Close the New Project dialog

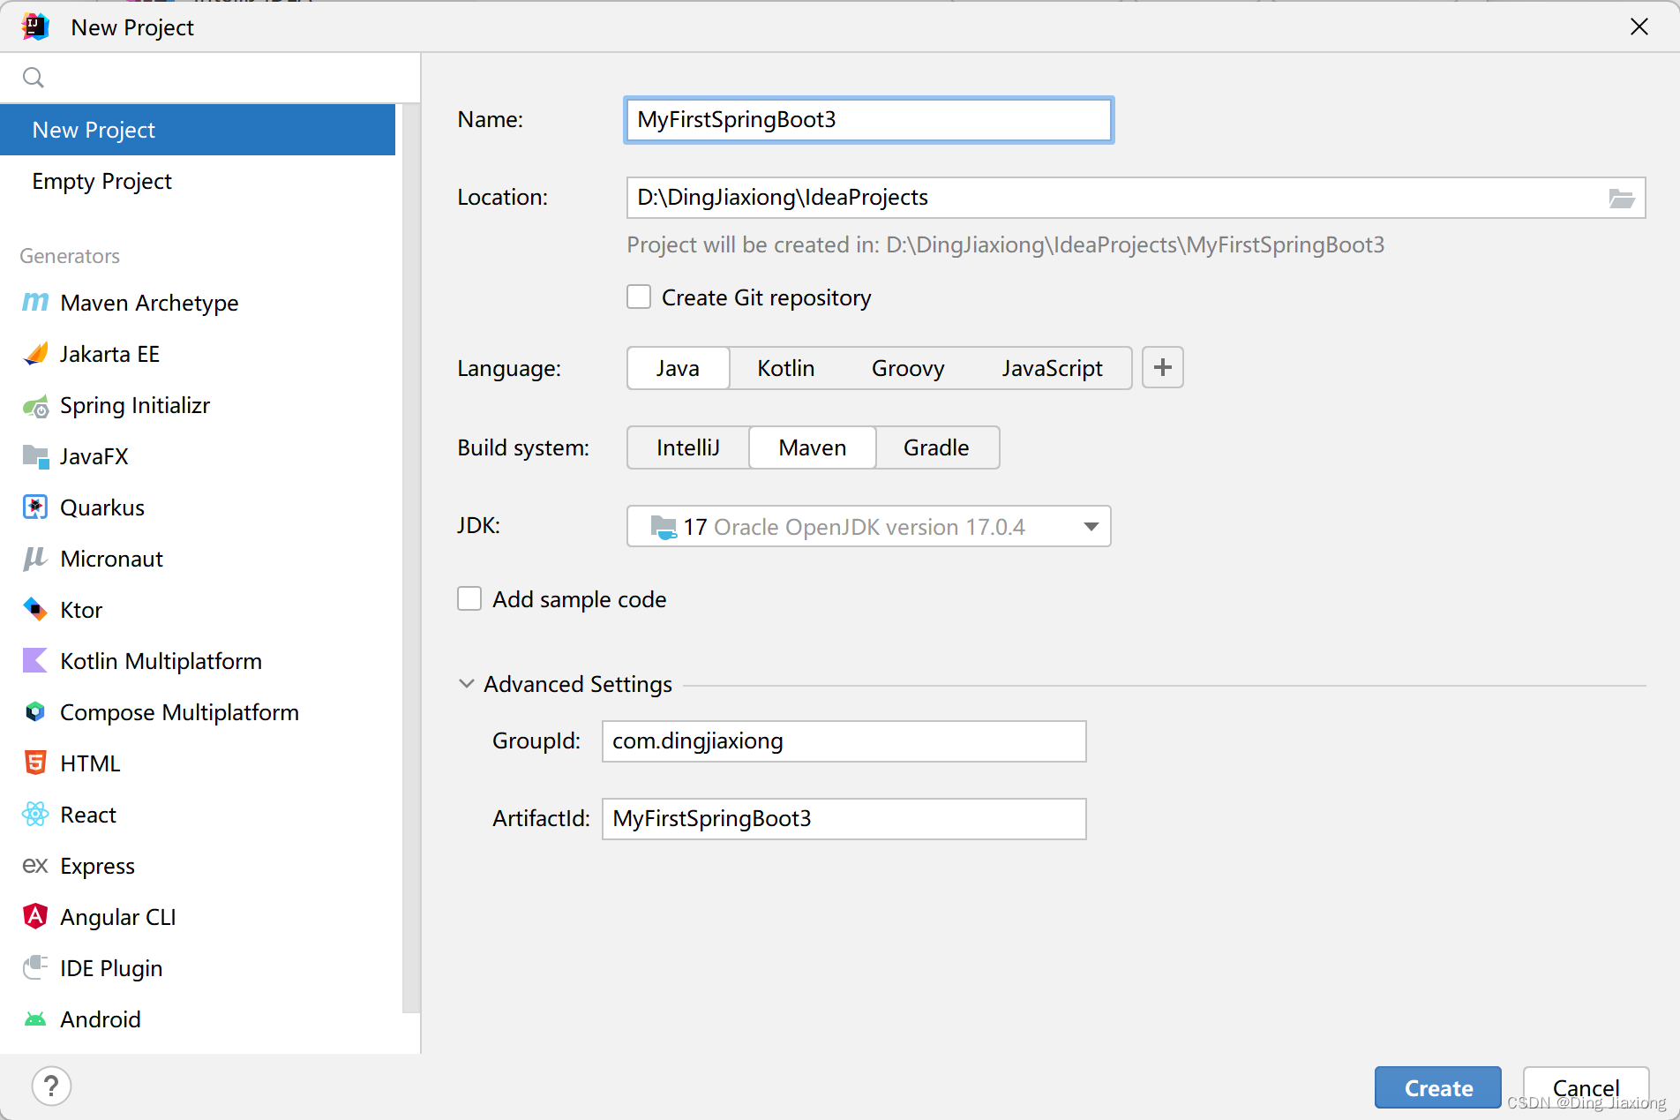coord(1639,26)
